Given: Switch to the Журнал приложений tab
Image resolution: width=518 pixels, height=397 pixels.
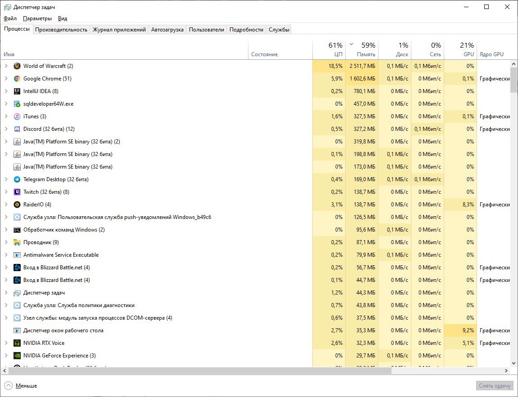Looking at the screenshot, I should (x=119, y=30).
